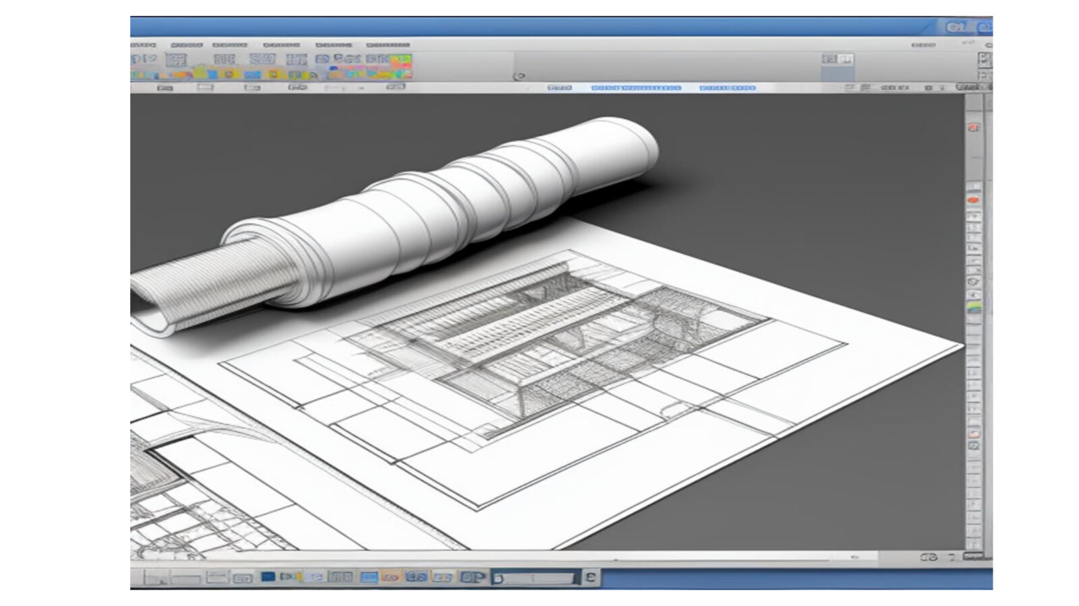1079x606 pixels.
Task: Click the dark blue square icon in bottom toolbar
Action: (268, 577)
